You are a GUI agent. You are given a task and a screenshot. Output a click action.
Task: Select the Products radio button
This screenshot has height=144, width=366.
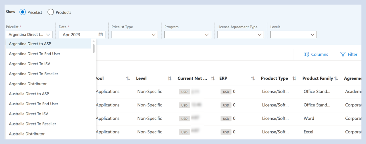click(x=51, y=12)
